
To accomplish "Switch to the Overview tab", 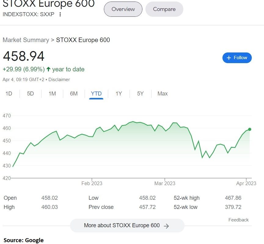I will (x=123, y=9).
